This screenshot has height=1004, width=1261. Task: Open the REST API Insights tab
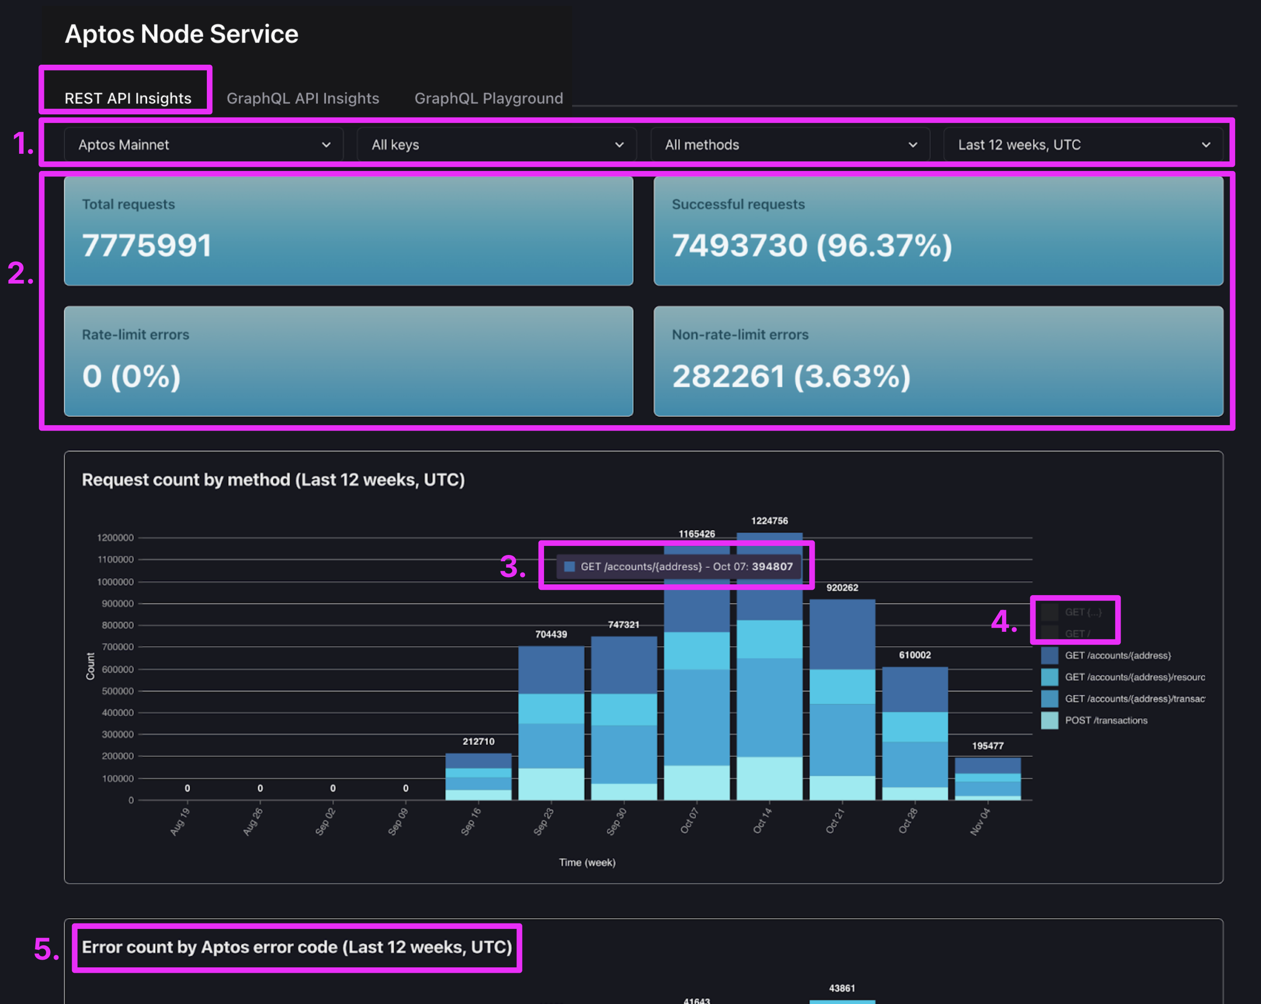click(x=128, y=98)
